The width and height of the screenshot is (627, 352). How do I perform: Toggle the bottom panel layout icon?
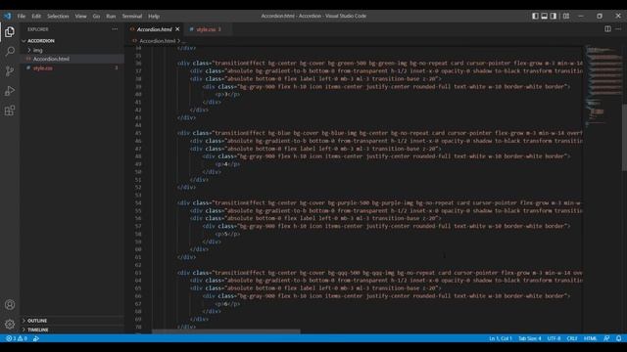tap(545, 16)
